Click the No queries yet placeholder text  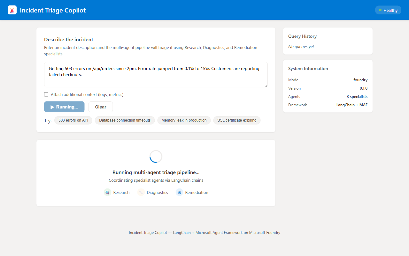(x=301, y=46)
